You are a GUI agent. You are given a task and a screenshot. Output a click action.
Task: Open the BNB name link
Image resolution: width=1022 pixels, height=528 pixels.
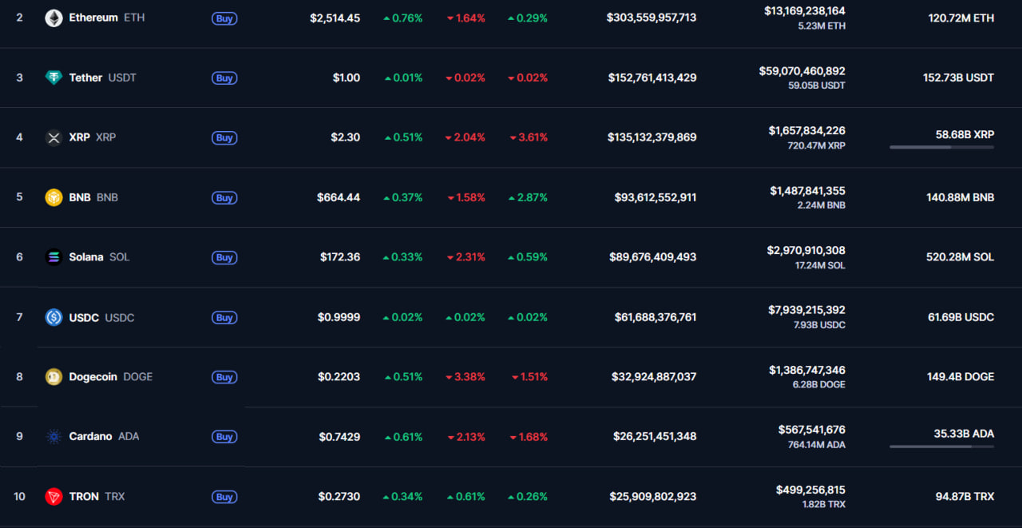[93, 197]
